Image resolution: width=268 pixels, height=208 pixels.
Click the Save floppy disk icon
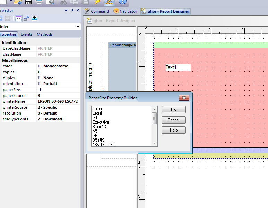(28, 2)
